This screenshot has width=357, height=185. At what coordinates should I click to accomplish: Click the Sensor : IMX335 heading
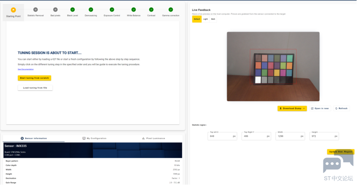(x=16, y=146)
